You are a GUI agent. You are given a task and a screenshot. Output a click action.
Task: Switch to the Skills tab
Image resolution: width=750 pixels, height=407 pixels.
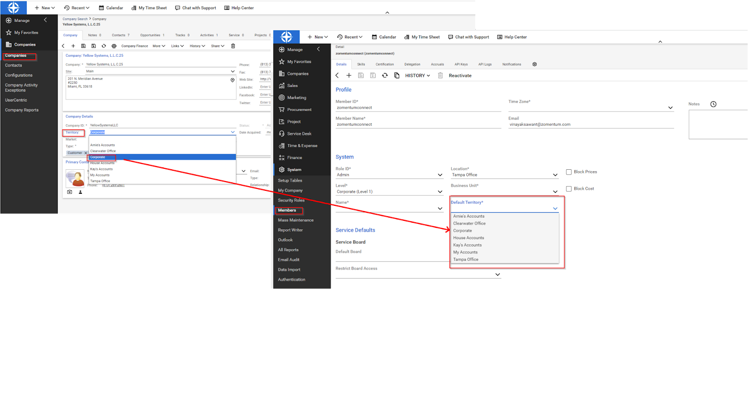pos(361,64)
